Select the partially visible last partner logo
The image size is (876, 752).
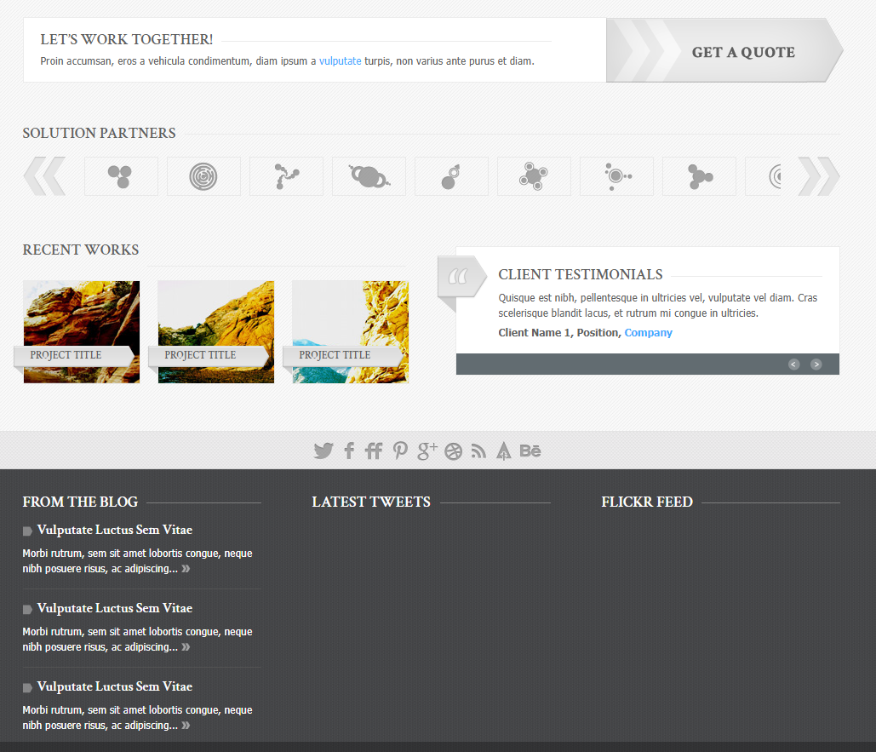pyautogui.click(x=763, y=176)
